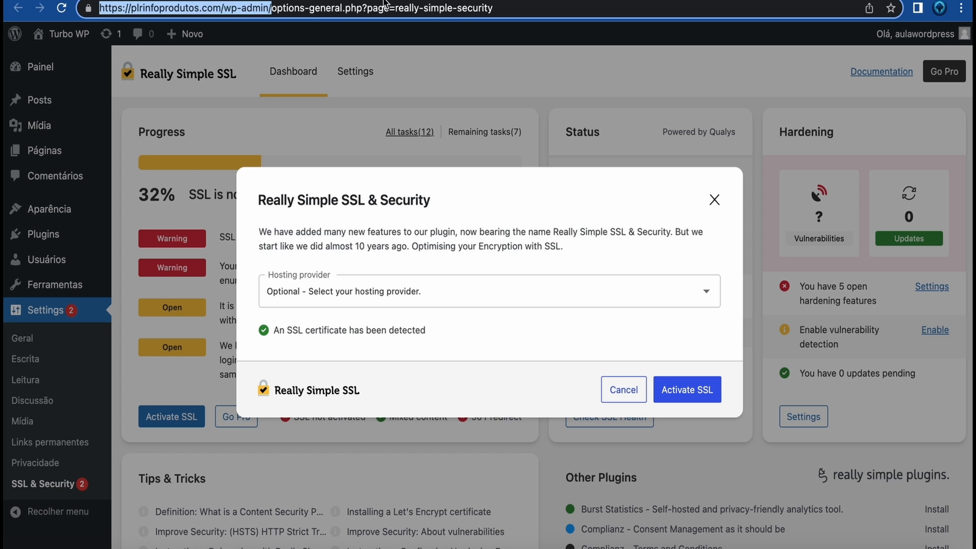Open tip about Content Security Policy definition
Screen dimensions: 976x549
coord(239,512)
